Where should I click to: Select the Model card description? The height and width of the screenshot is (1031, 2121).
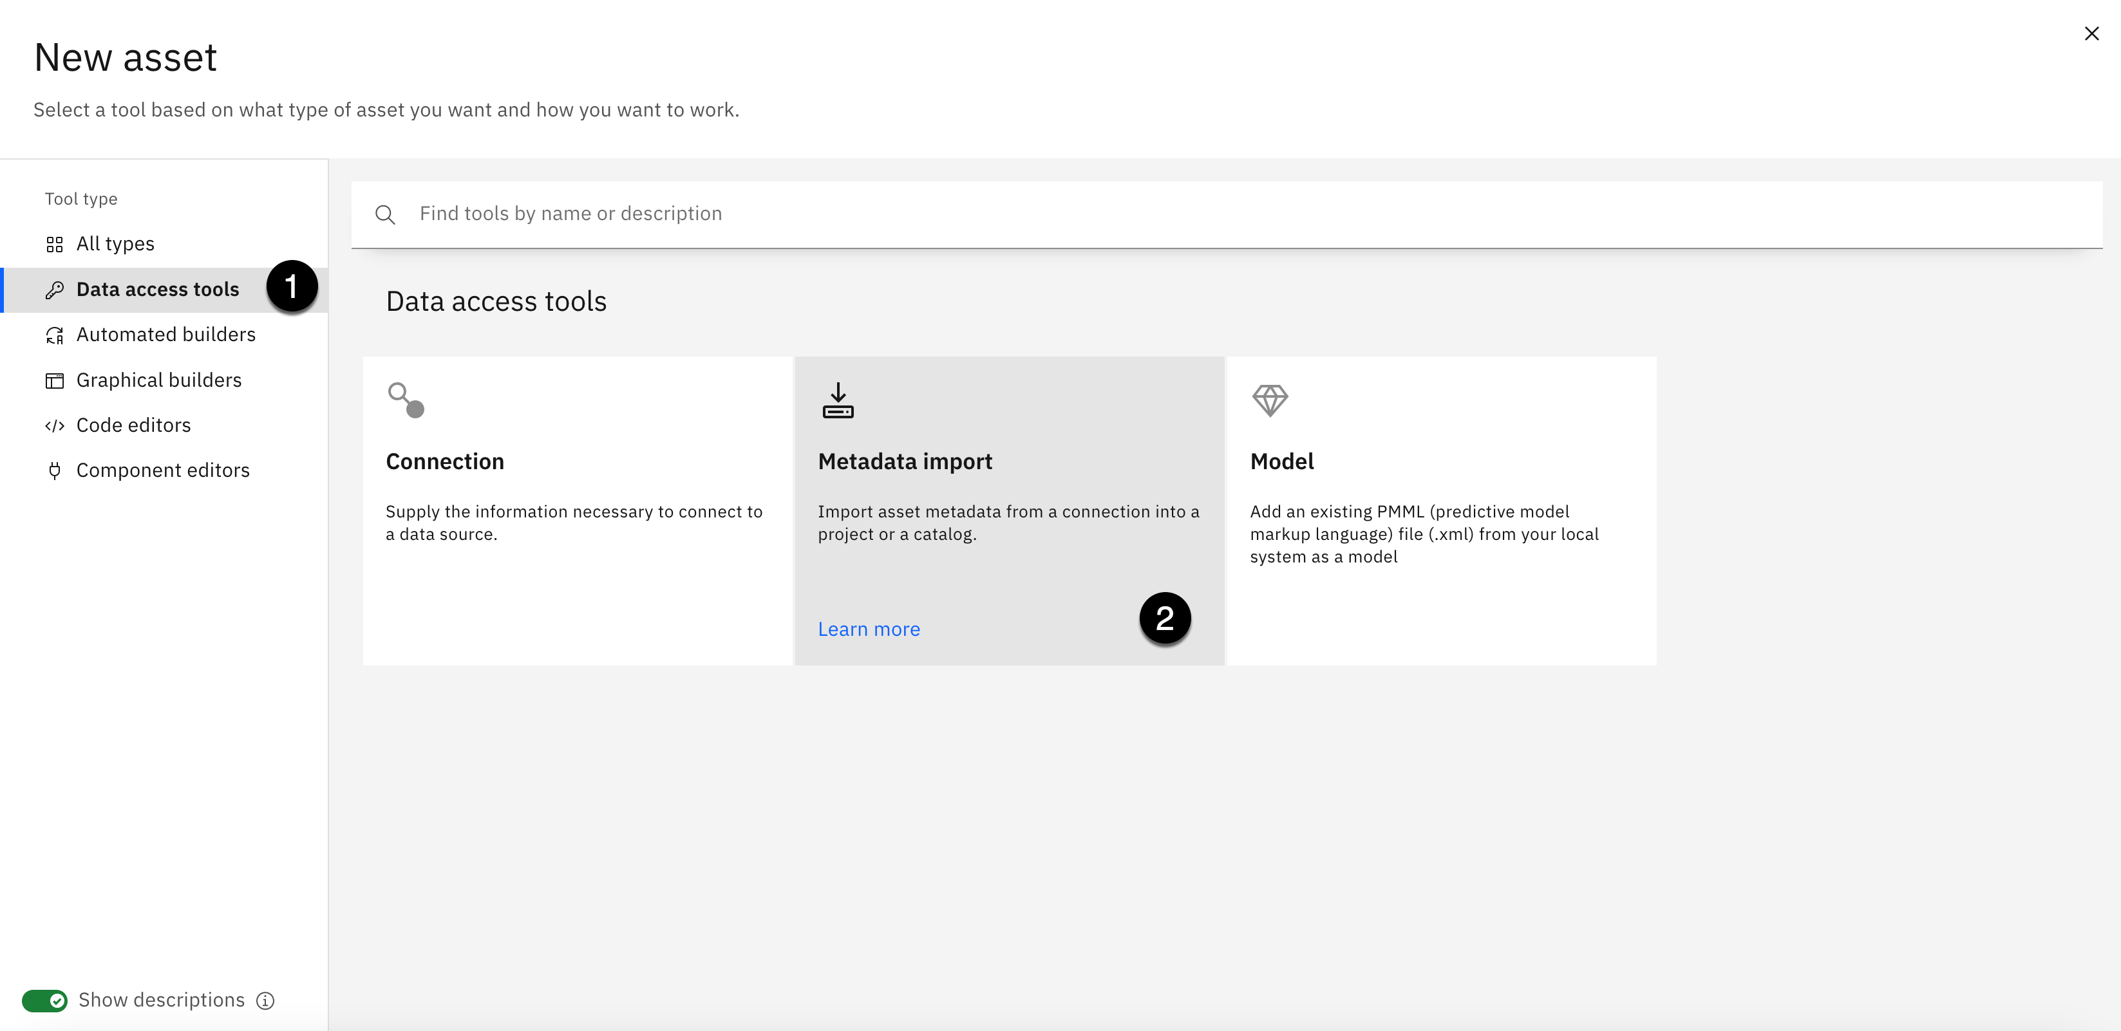(1424, 534)
